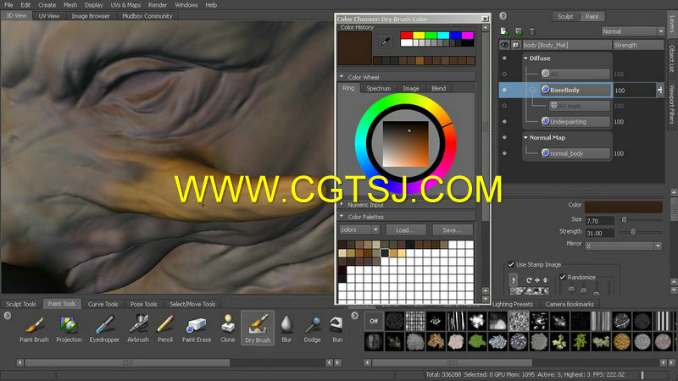The width and height of the screenshot is (678, 381).
Task: Select the Projection tool
Action: click(x=69, y=329)
